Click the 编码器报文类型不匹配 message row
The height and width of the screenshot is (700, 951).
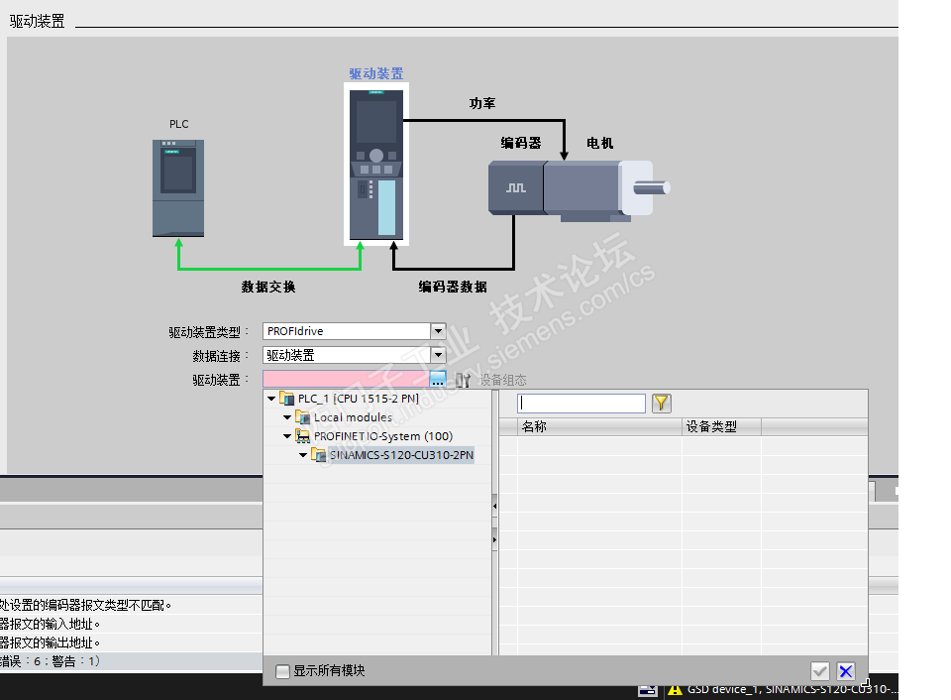click(131, 605)
